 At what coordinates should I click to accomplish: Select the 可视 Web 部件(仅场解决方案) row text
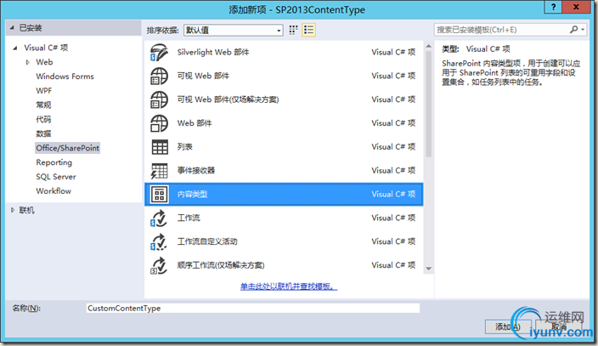click(x=228, y=99)
